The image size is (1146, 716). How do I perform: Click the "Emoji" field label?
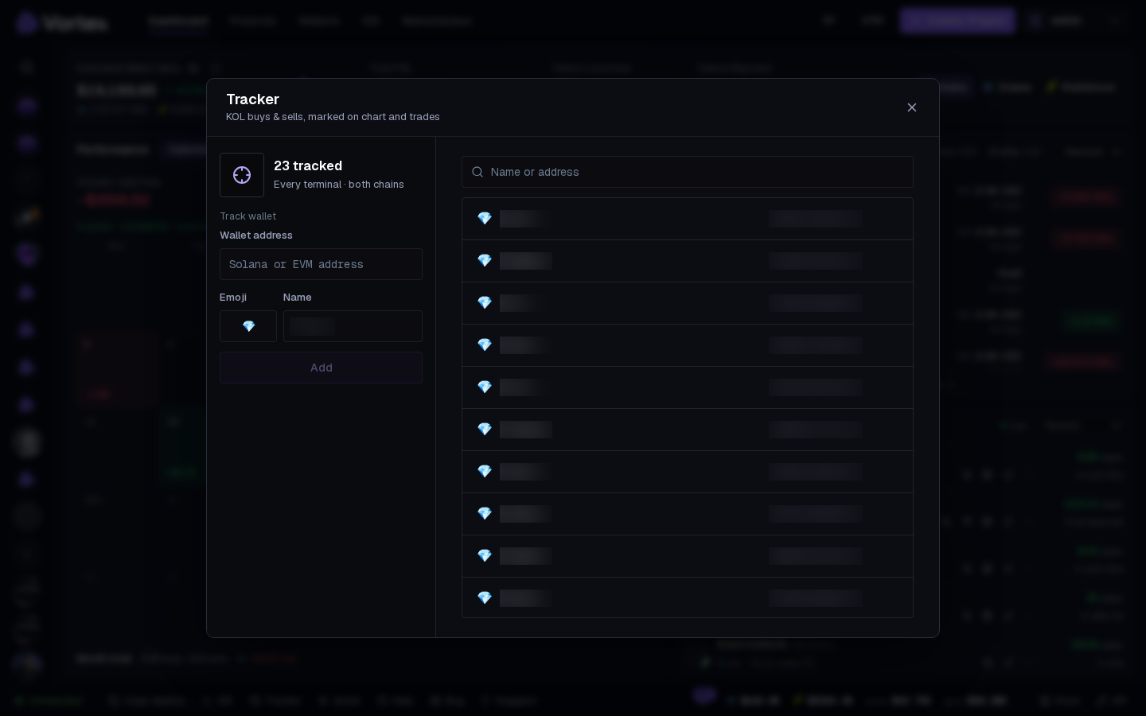[233, 298]
